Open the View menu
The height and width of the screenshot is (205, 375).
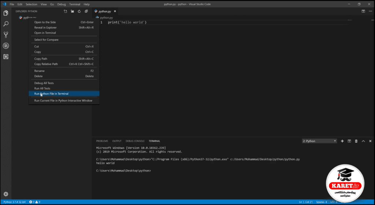pyautogui.click(x=44, y=4)
